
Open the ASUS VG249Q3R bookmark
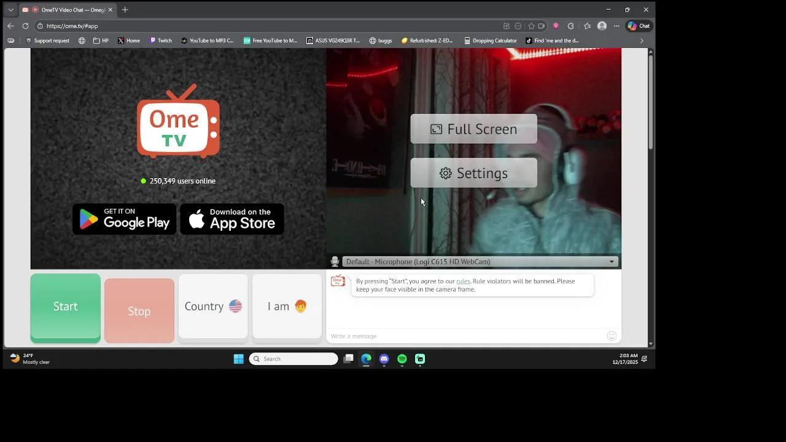click(x=333, y=41)
